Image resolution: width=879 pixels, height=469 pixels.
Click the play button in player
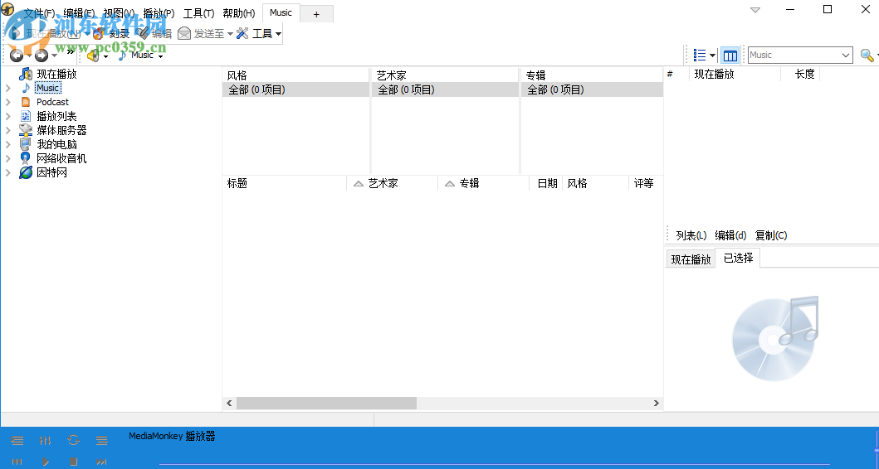coord(46,462)
